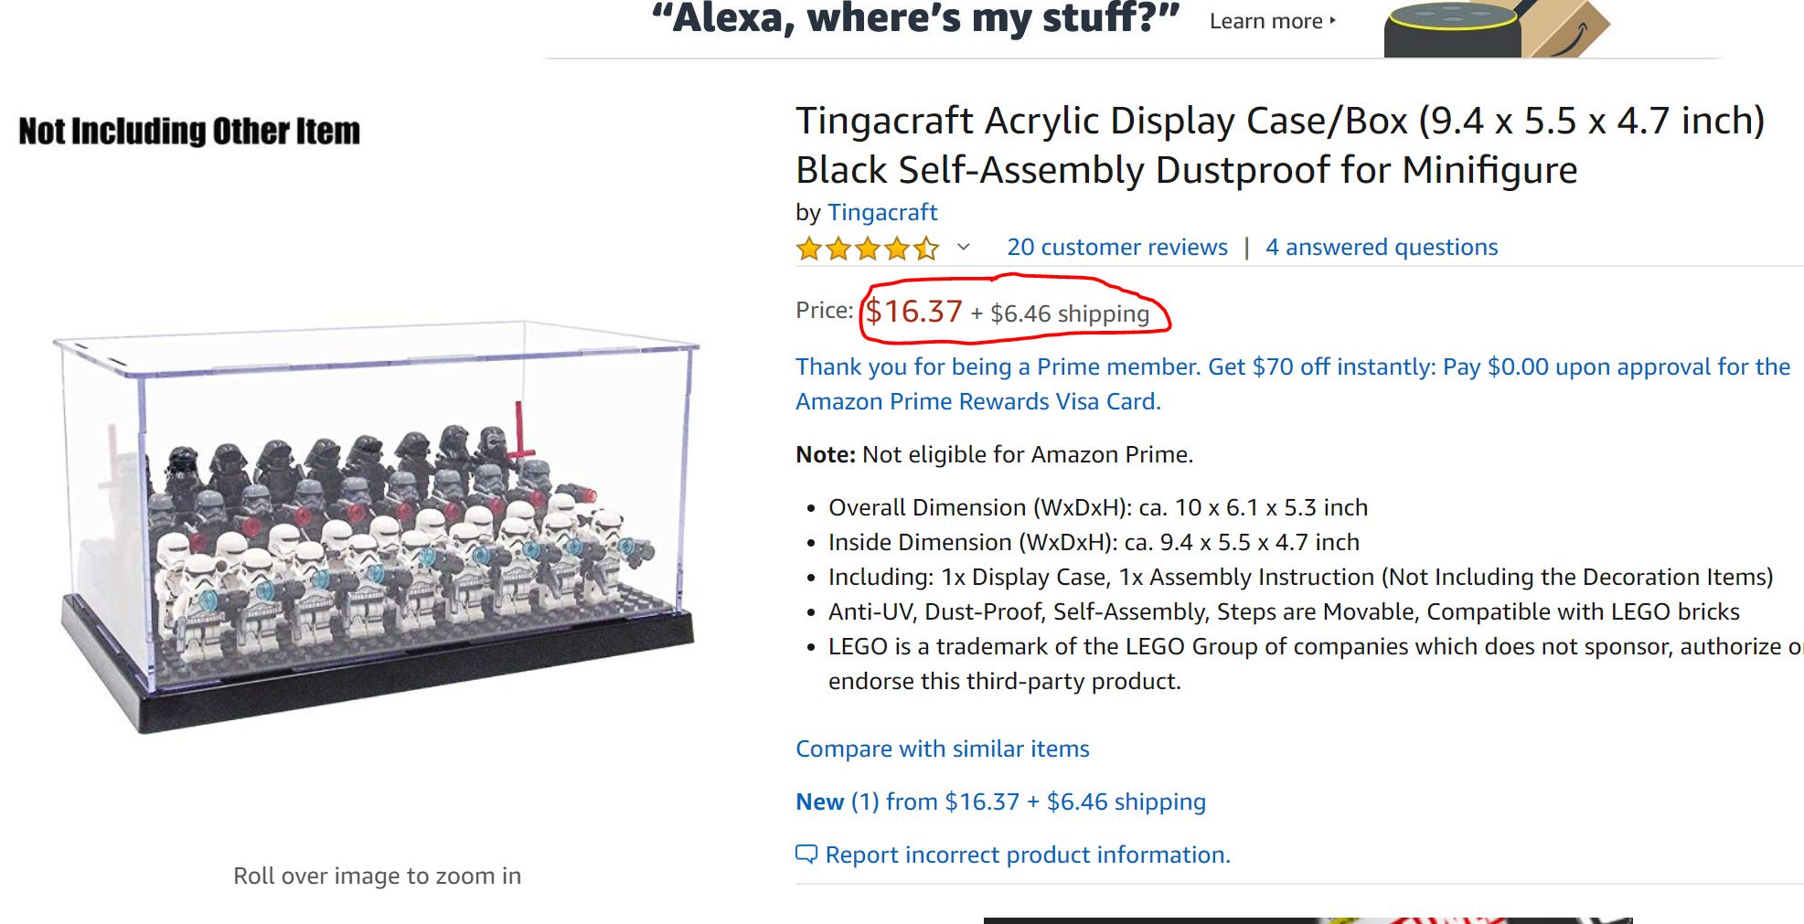This screenshot has width=1804, height=924.
Task: Open Learn more in the Alexa banner
Action: click(1272, 21)
